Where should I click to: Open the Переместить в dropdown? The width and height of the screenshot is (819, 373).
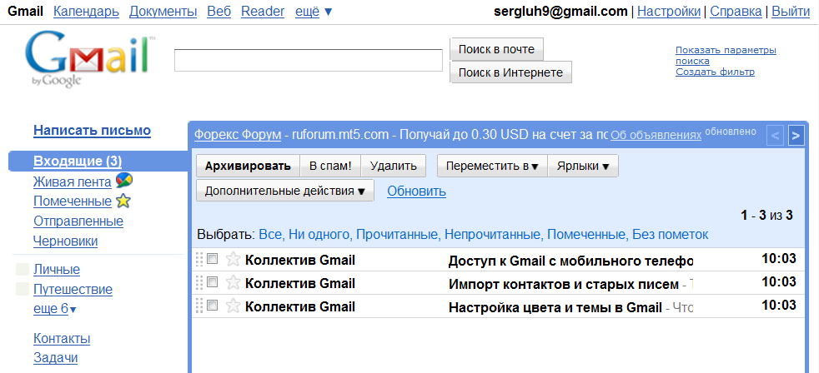(x=492, y=166)
